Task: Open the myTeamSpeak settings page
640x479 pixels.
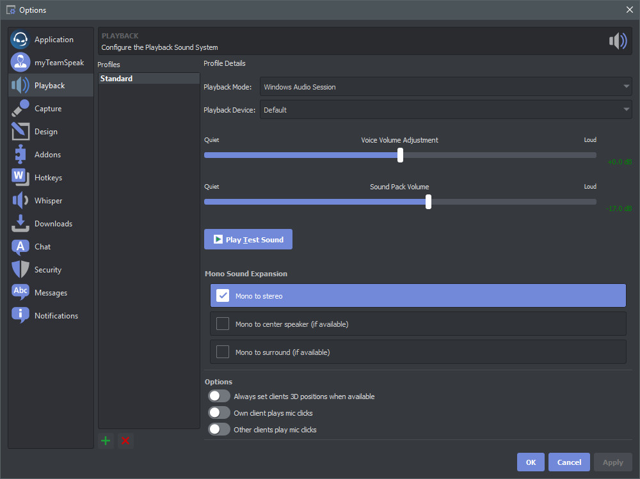Action: tap(51, 63)
